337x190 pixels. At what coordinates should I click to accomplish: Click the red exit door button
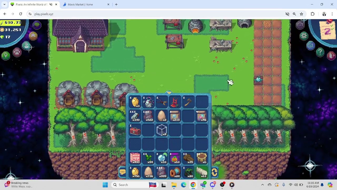[331, 55]
